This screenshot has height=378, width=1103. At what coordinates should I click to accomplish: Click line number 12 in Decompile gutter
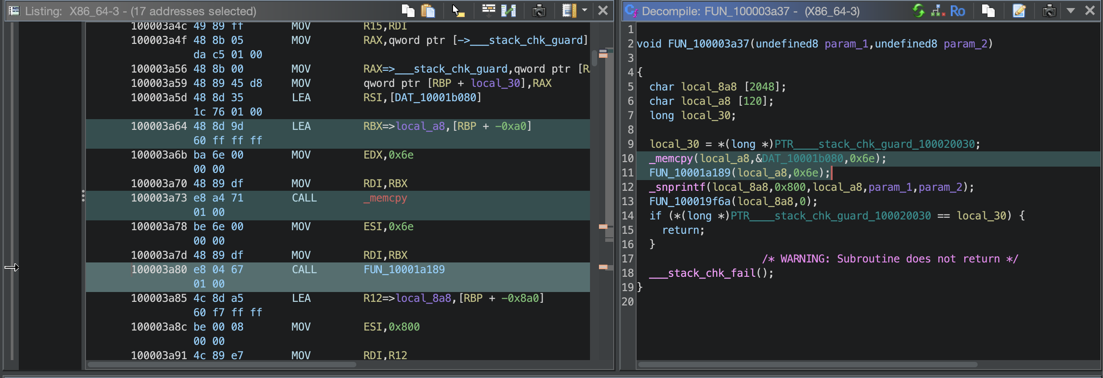point(628,187)
